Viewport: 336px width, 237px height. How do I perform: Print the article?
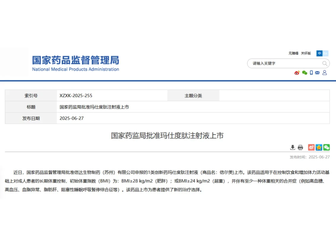300,147
